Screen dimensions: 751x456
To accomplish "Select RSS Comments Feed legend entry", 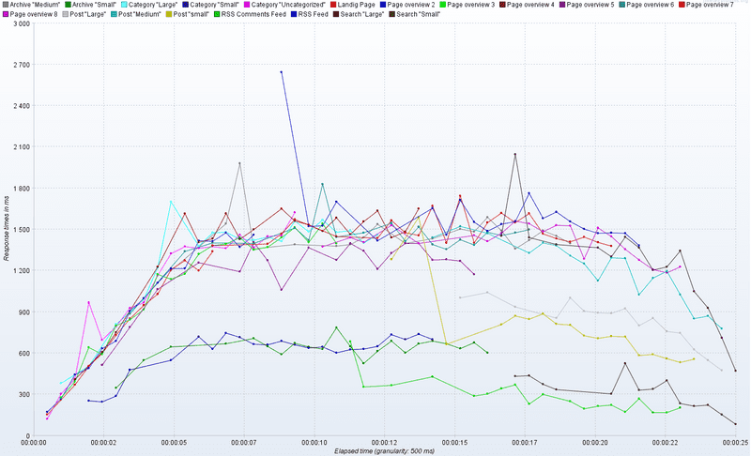I will 250,14.
